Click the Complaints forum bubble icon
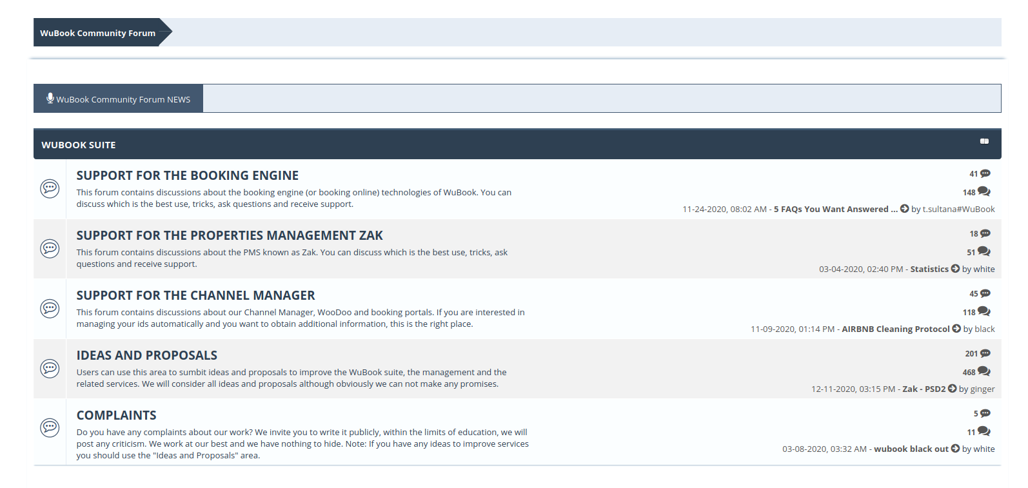 click(50, 427)
